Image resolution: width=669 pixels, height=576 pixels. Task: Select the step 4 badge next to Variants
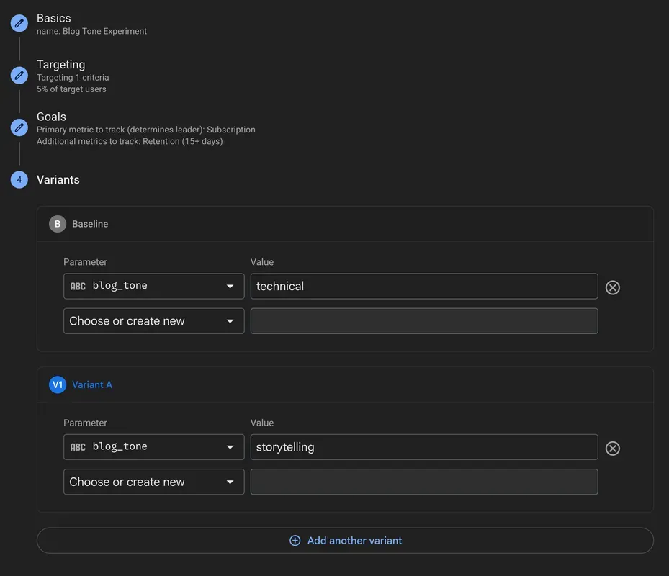point(19,179)
